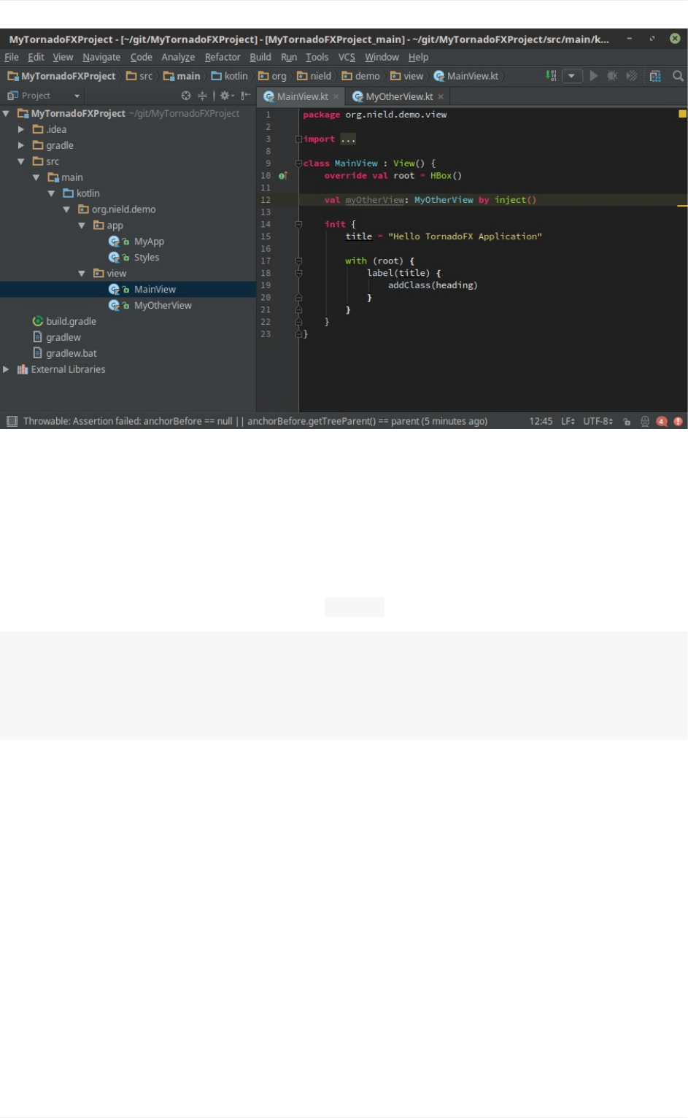This screenshot has height=1118, width=688.
Task: Expand the gradle folder
Action: (x=21, y=145)
